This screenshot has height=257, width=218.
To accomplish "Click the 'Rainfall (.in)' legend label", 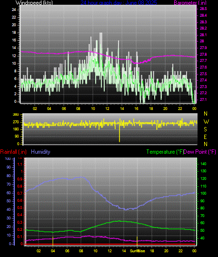I will coord(13,152).
